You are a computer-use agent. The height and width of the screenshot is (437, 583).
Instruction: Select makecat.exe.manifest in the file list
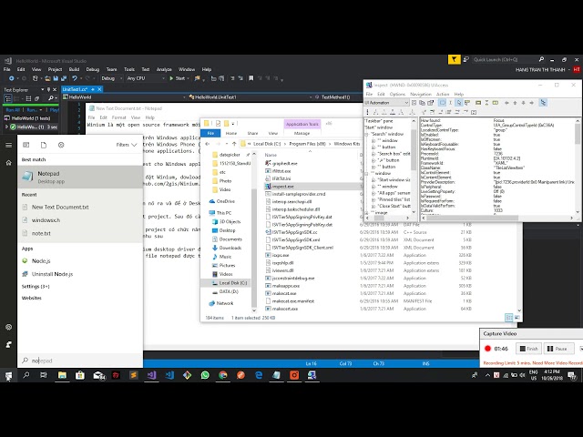[x=293, y=301]
